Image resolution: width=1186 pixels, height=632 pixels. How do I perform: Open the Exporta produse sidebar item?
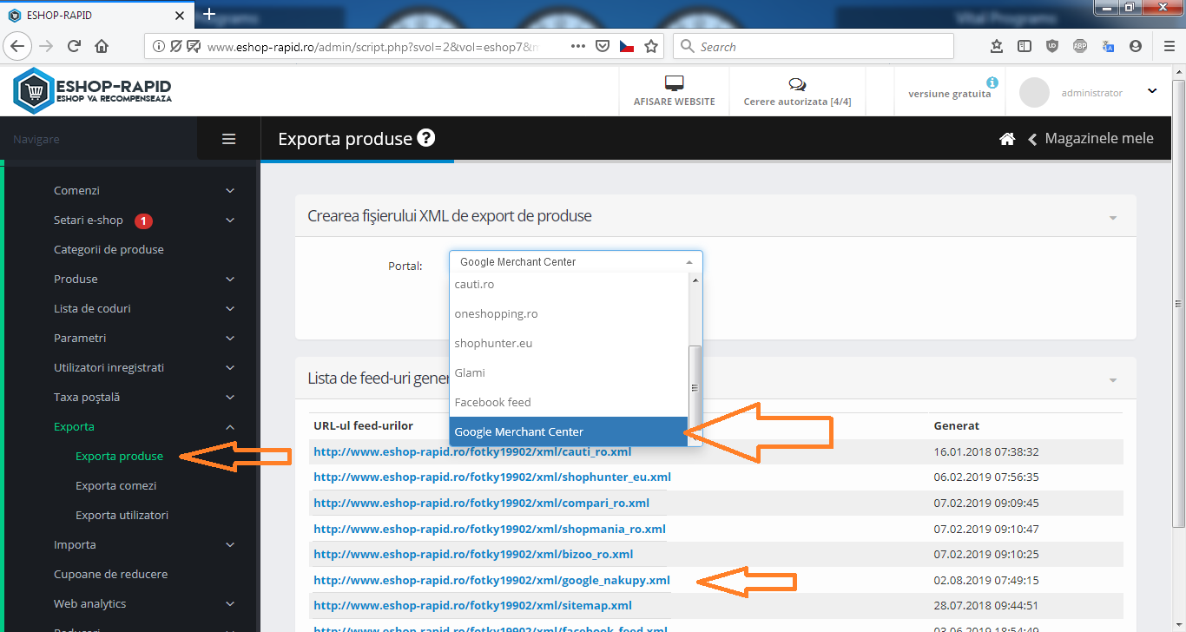tap(119, 456)
